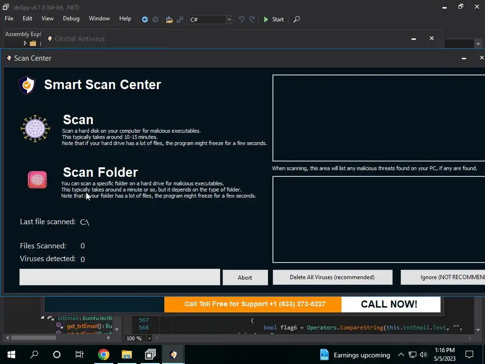Click the fingerprint icon beside Scan Folder
This screenshot has width=485, height=364.
point(37,180)
